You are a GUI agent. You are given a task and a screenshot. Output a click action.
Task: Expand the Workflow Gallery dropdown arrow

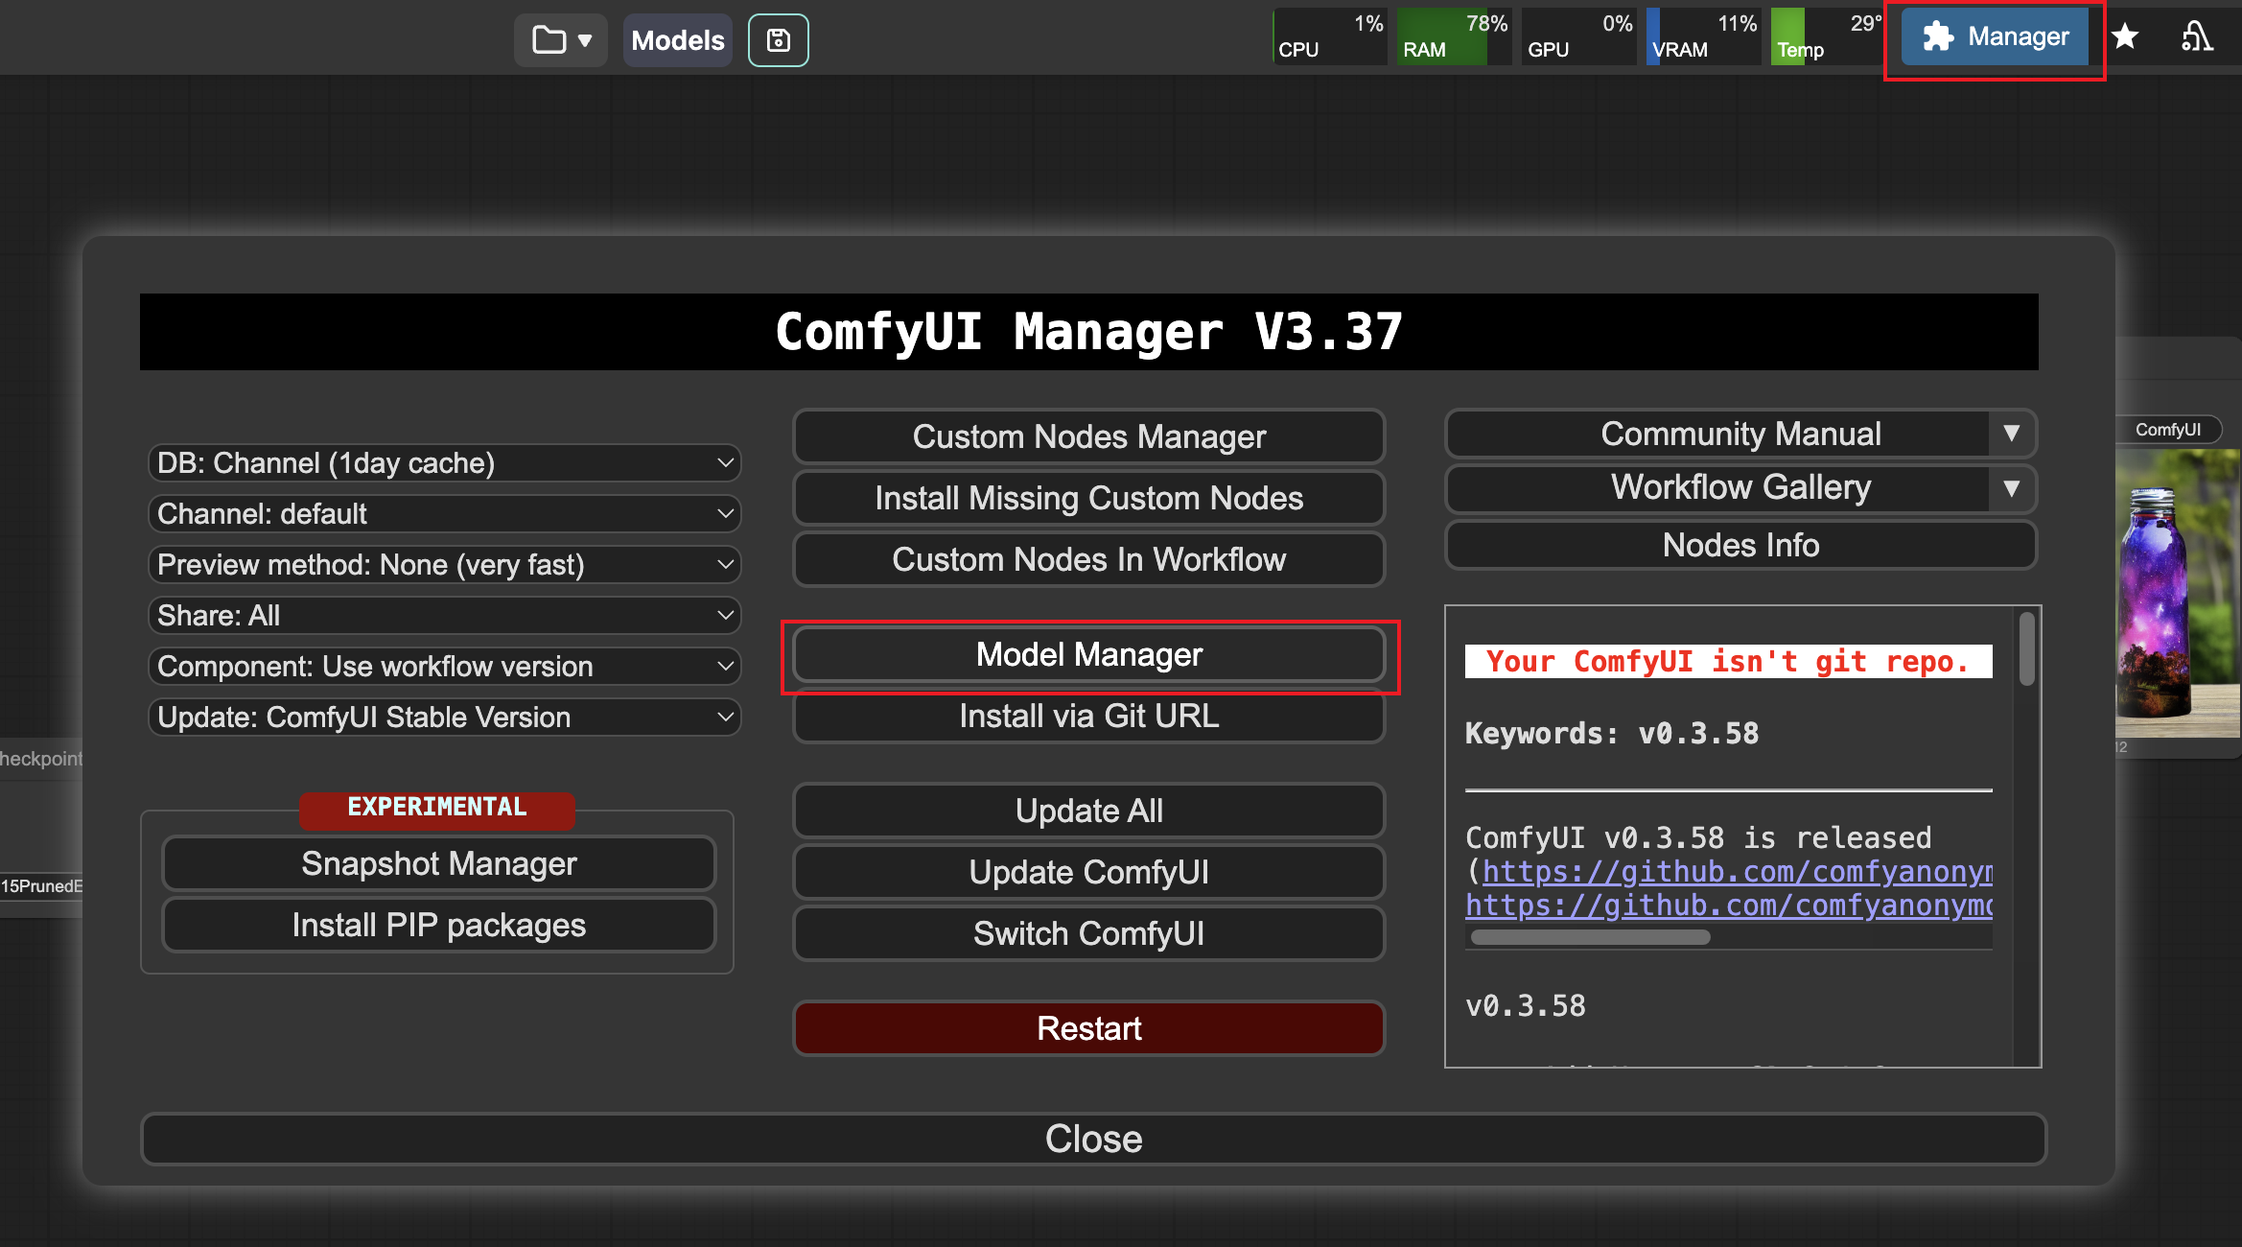(2013, 488)
